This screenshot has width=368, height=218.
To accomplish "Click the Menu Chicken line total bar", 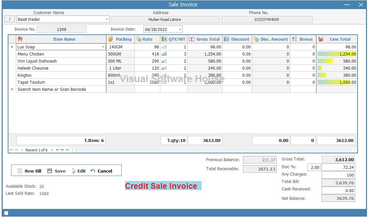I will 337,54.
